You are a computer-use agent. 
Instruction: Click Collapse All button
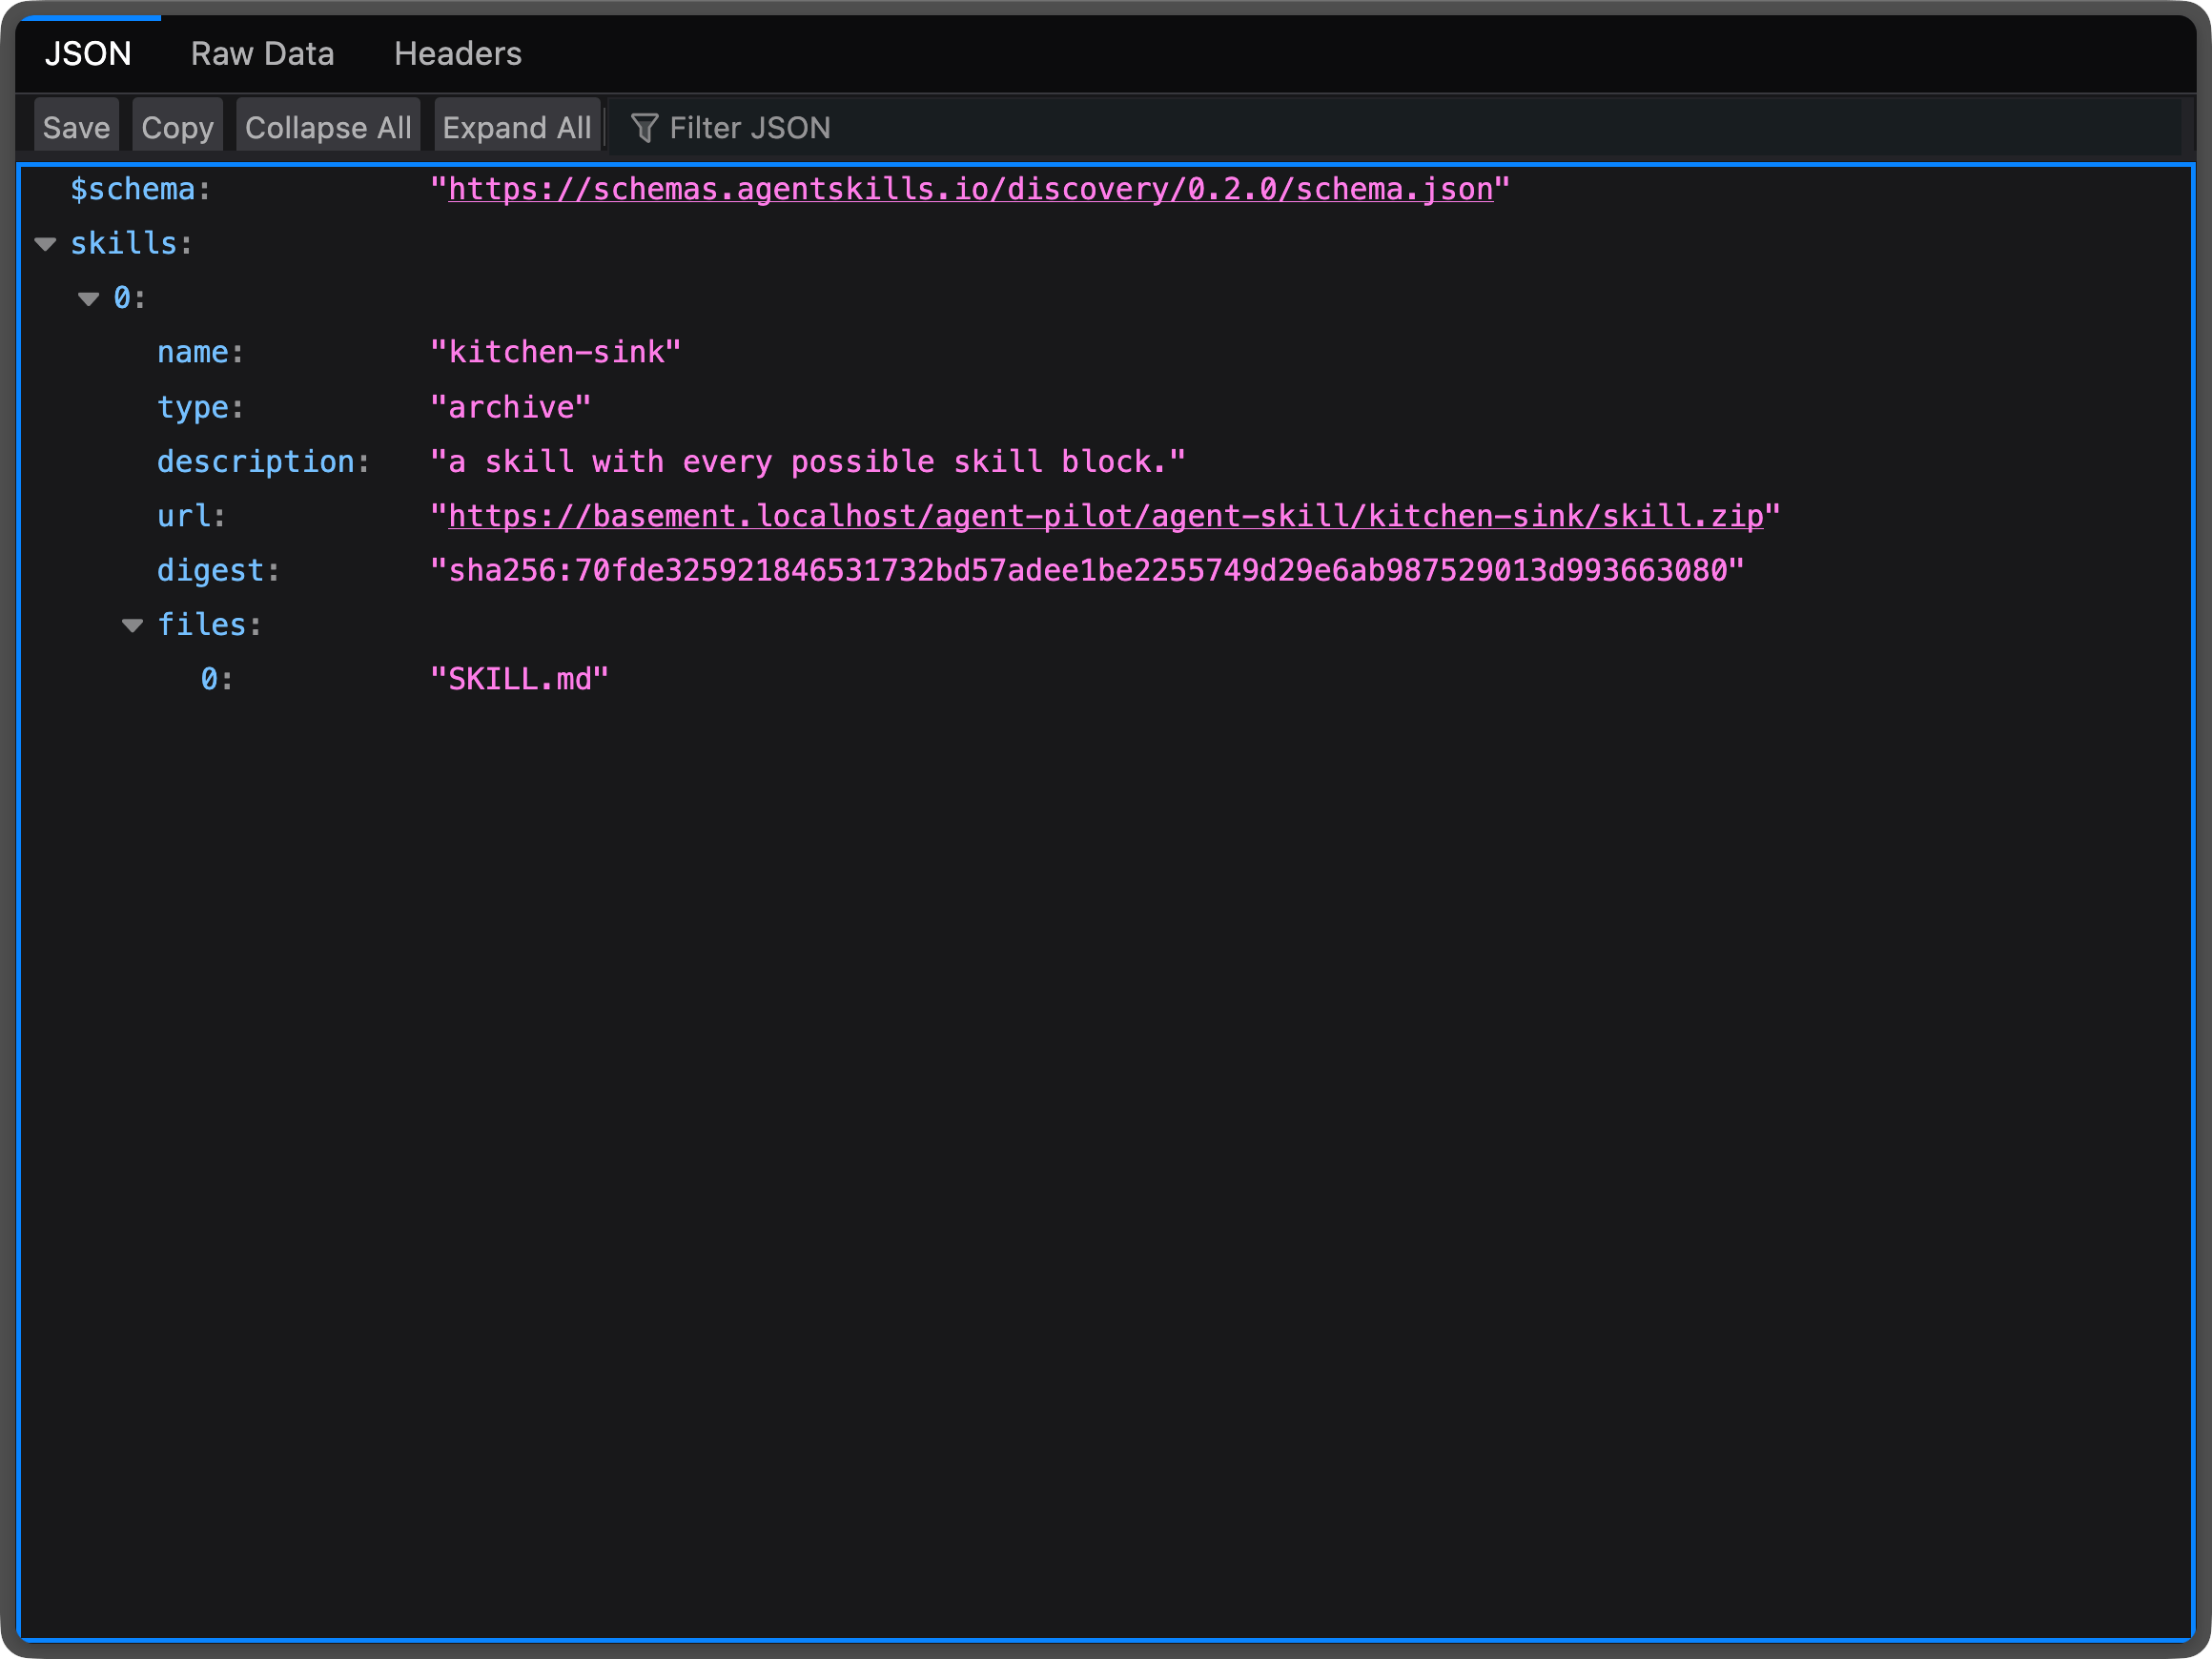click(x=328, y=127)
